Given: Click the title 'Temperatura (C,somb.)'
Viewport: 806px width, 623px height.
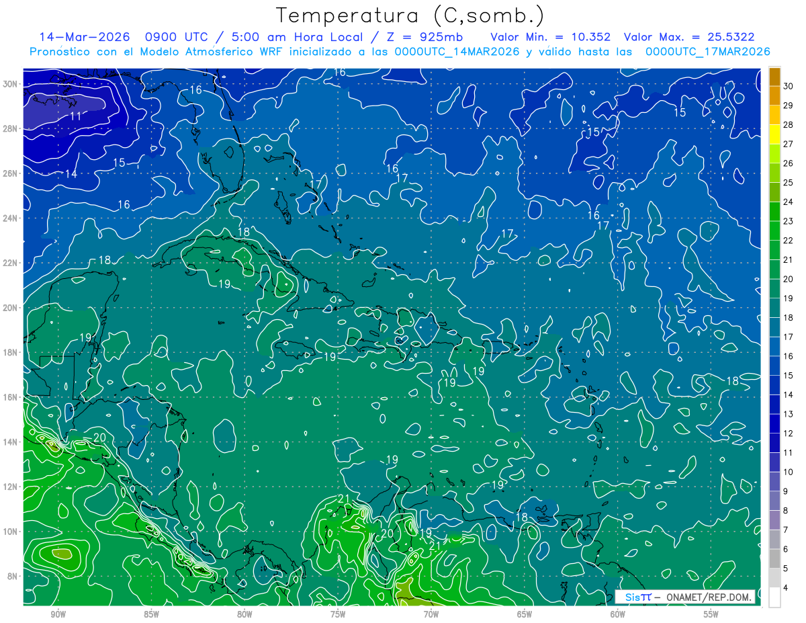Looking at the screenshot, I should pos(410,15).
